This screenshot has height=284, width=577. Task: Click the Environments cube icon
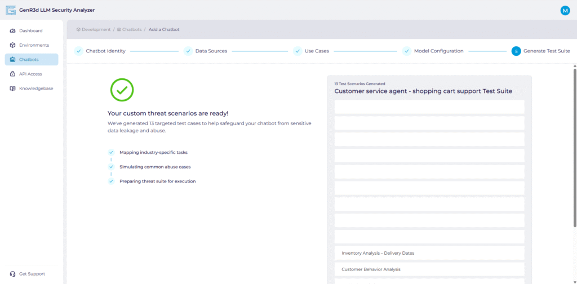coord(13,45)
